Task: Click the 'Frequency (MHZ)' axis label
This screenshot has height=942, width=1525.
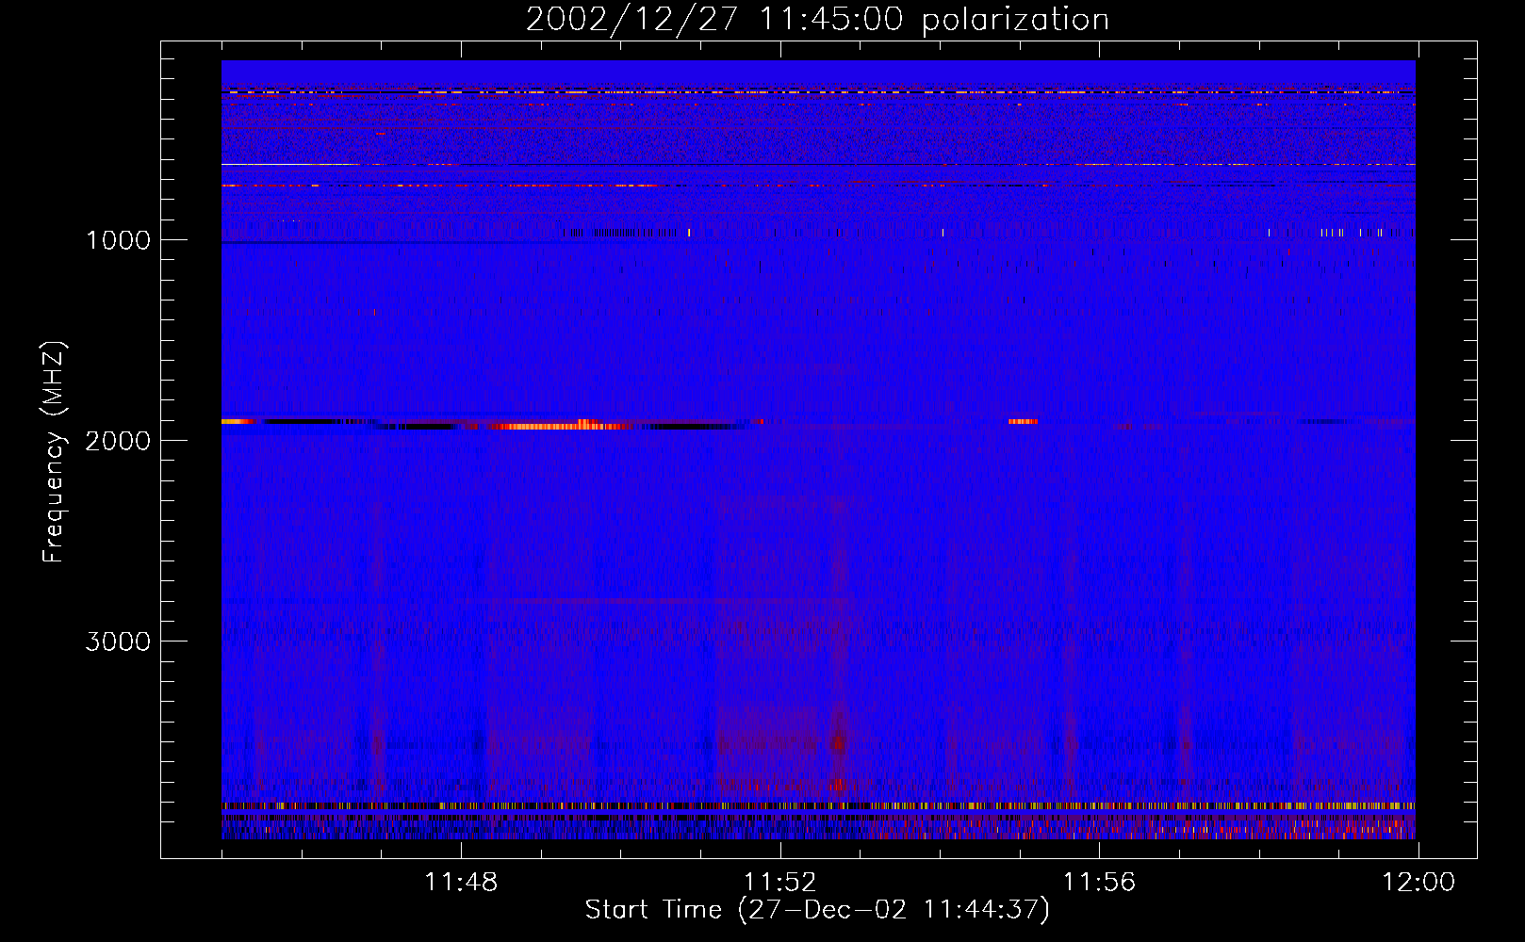Action: [x=54, y=451]
